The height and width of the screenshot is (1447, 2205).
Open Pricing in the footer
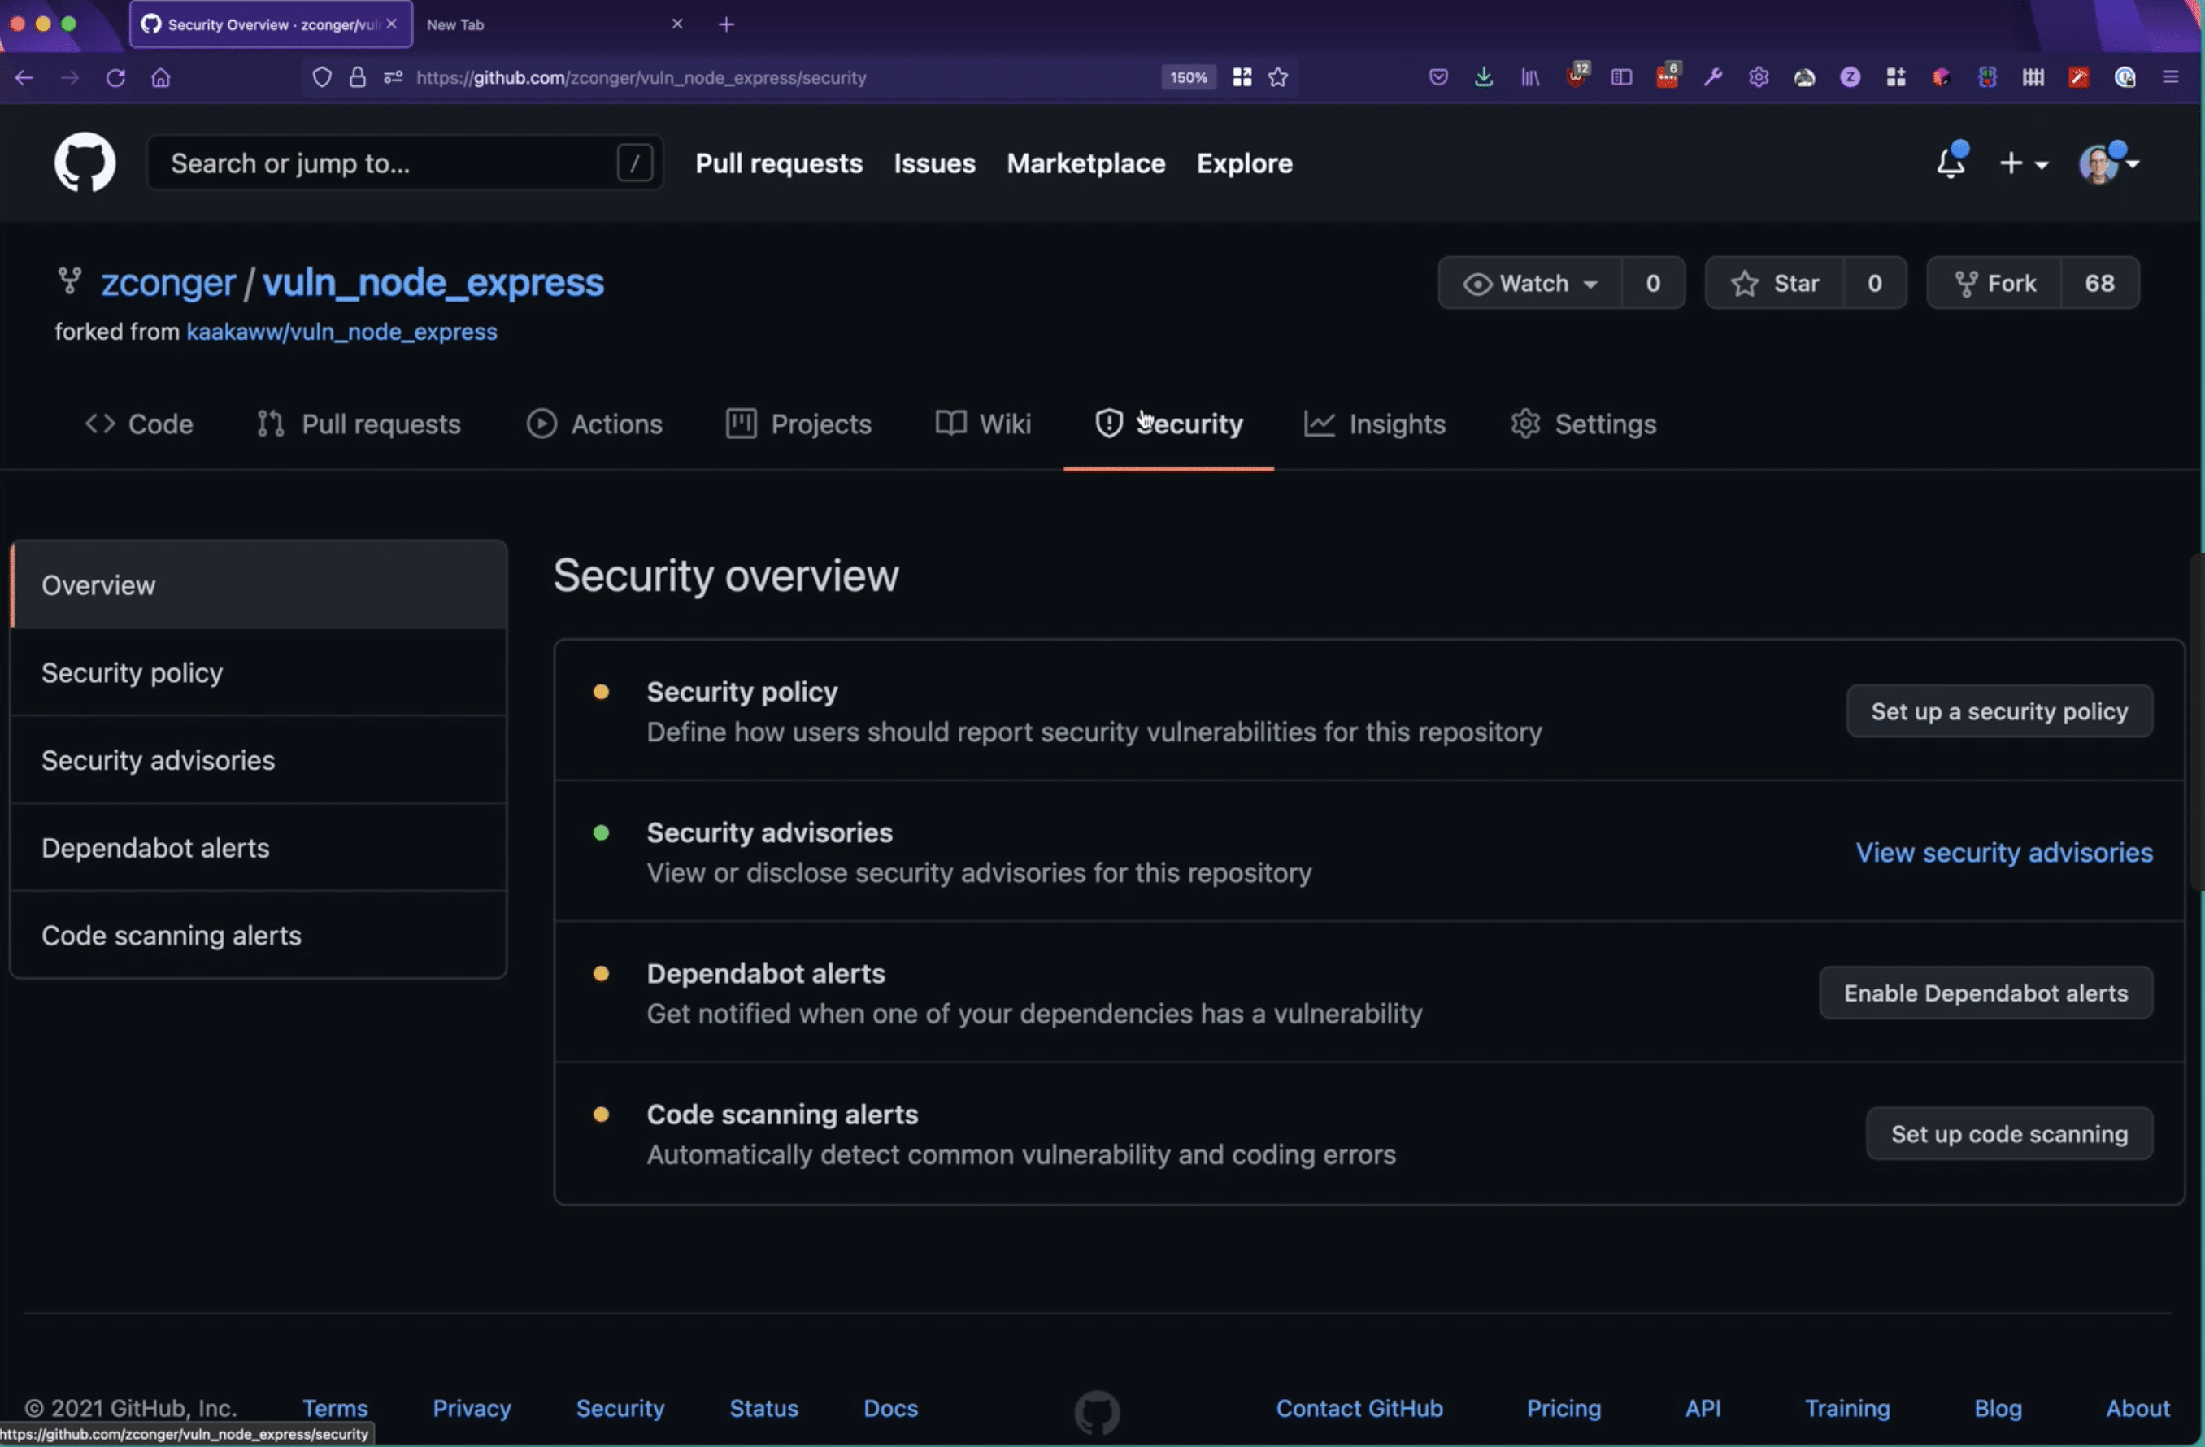1563,1407
